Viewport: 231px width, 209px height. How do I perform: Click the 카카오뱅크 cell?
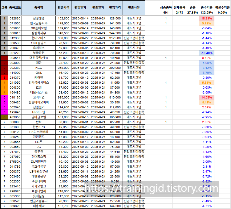tap(39, 186)
